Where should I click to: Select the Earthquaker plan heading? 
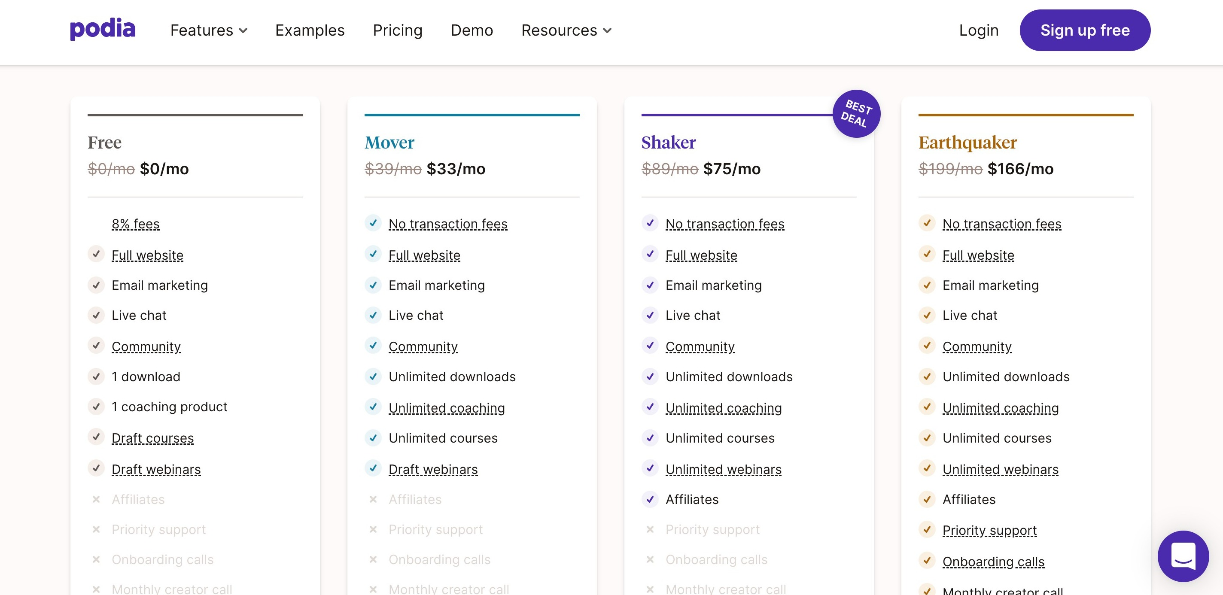(967, 143)
